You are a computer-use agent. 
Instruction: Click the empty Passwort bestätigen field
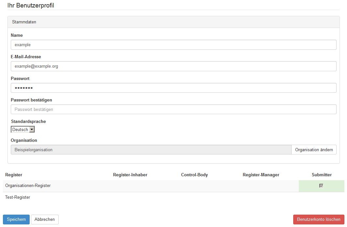[x=173, y=109]
